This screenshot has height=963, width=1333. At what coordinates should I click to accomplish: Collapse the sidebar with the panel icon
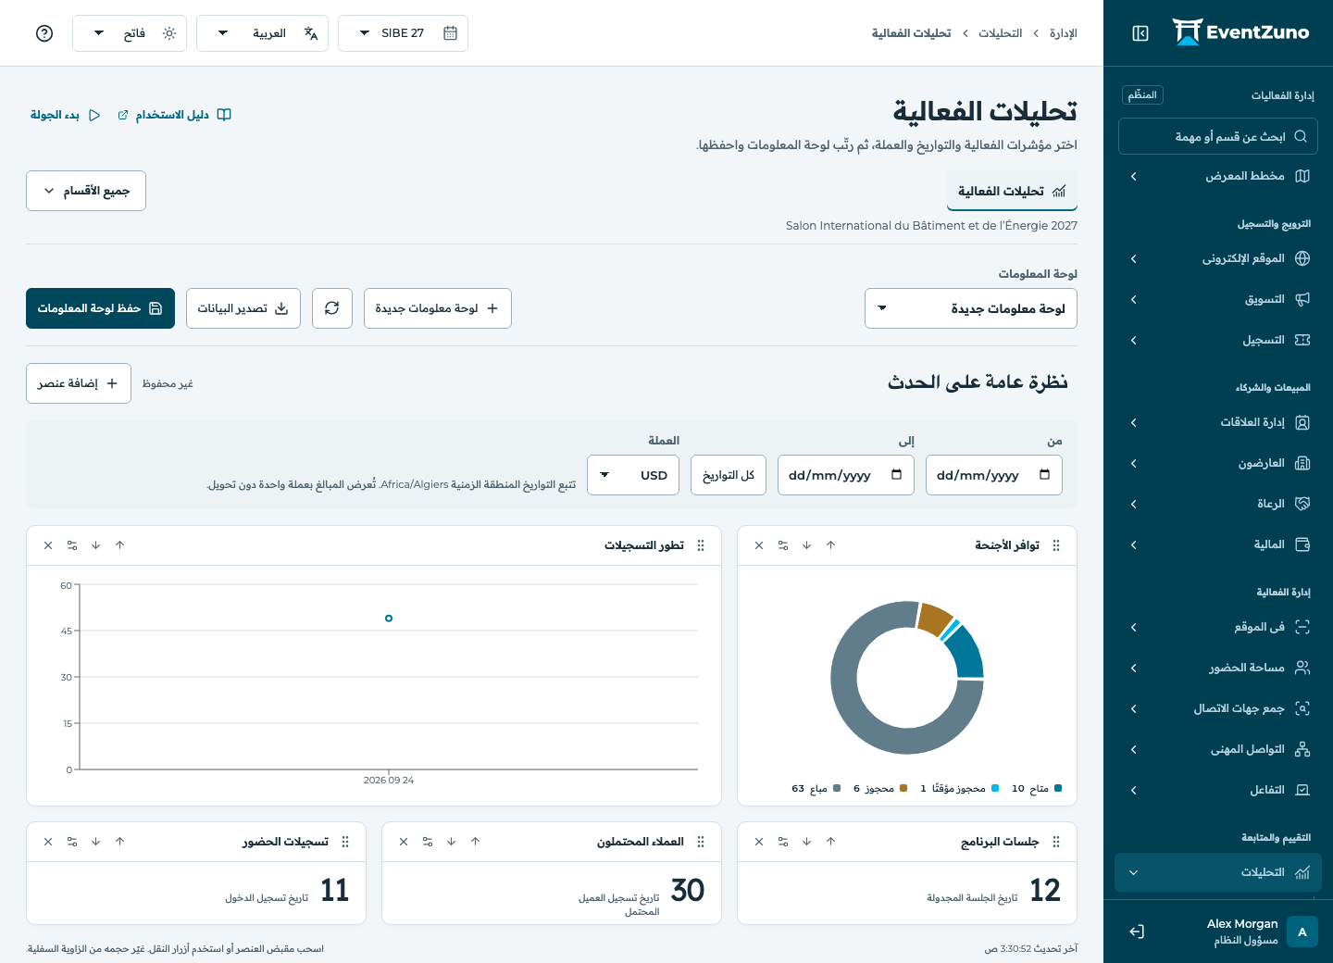[1140, 33]
